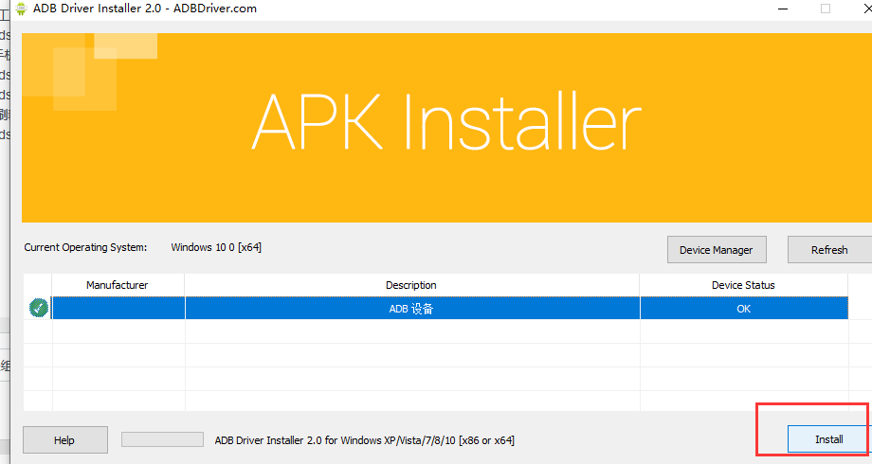Click the overlapping squares logo in banner
The width and height of the screenshot is (872, 464).
tap(90, 68)
